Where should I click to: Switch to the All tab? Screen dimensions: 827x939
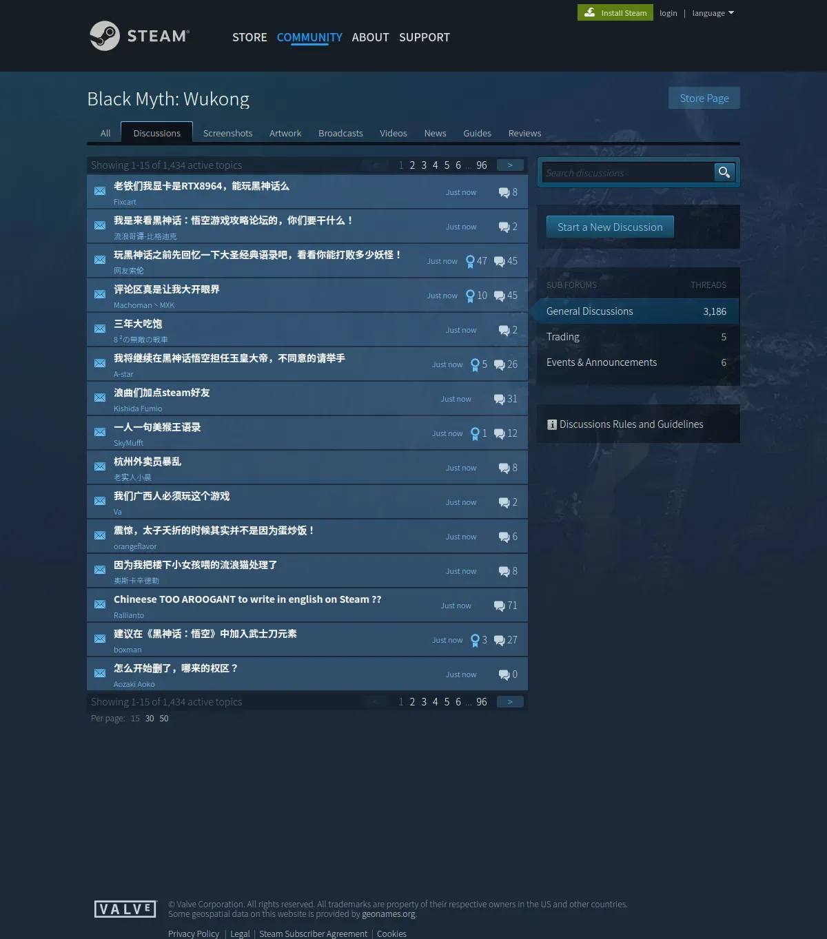[x=105, y=133]
